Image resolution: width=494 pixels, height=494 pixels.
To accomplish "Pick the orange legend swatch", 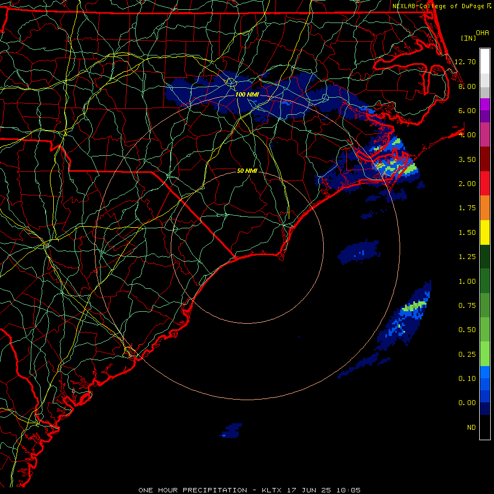I will (485, 208).
